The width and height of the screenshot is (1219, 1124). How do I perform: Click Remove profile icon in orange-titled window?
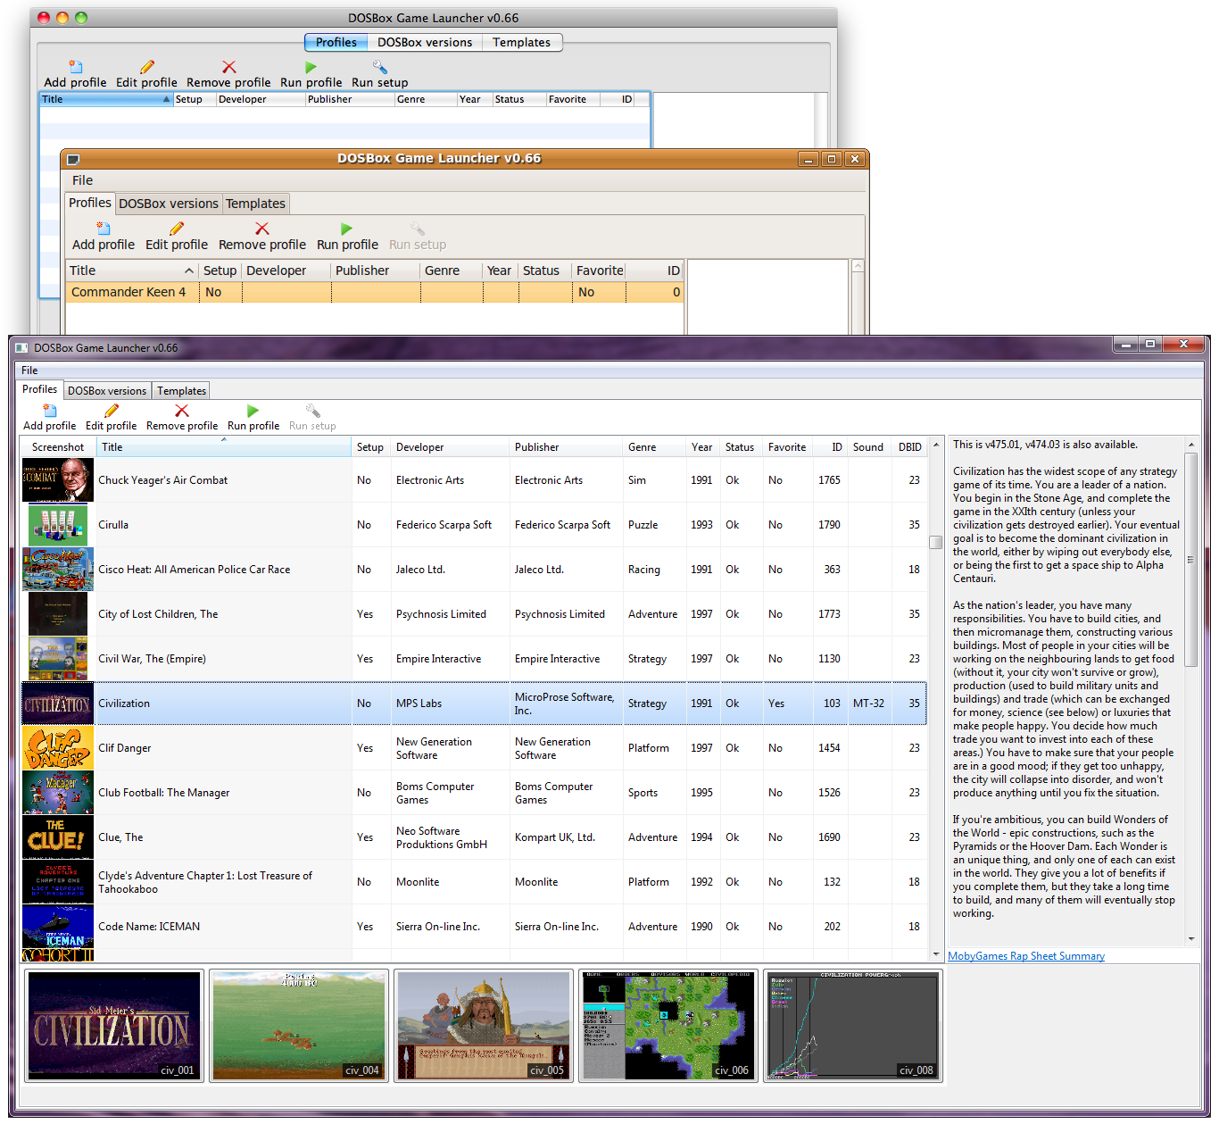point(261,229)
